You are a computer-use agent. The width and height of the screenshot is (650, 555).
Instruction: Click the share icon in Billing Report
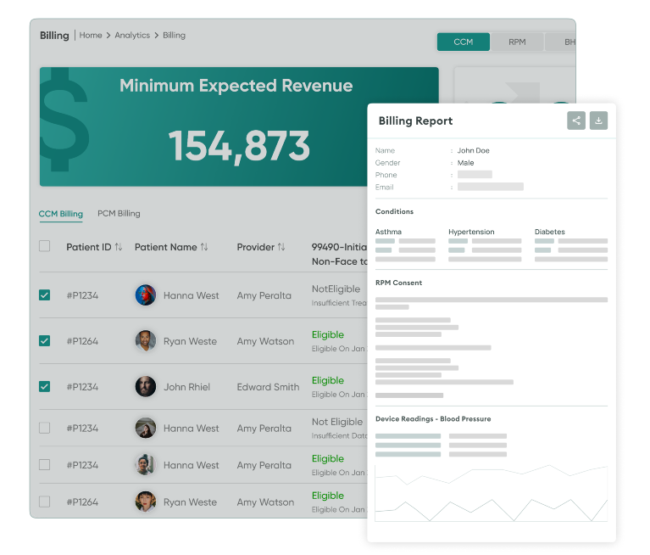(x=576, y=121)
